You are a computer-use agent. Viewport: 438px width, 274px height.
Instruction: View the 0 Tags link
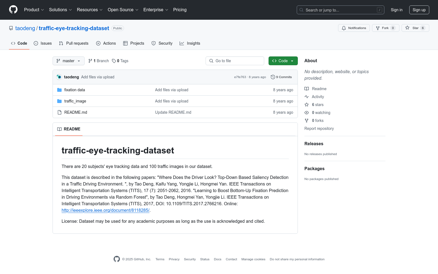coord(120,61)
